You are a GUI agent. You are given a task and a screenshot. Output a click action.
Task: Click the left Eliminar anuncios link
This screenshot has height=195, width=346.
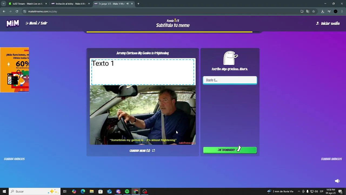[x=14, y=159]
